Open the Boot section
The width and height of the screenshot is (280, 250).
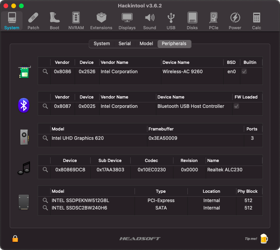coord(54,21)
